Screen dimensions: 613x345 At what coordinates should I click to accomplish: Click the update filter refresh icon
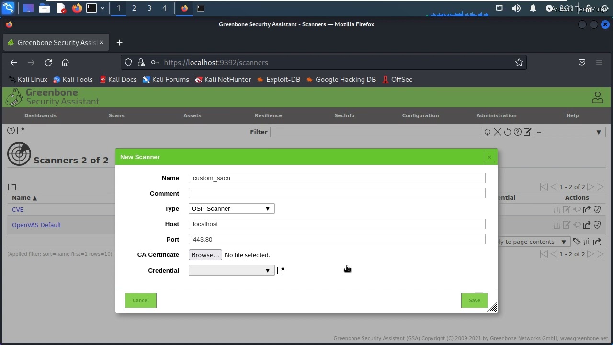(x=488, y=132)
